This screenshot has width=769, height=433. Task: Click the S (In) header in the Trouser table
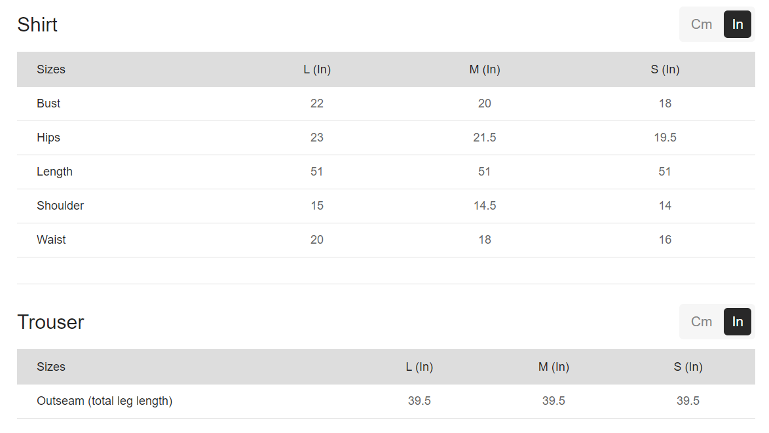(688, 367)
